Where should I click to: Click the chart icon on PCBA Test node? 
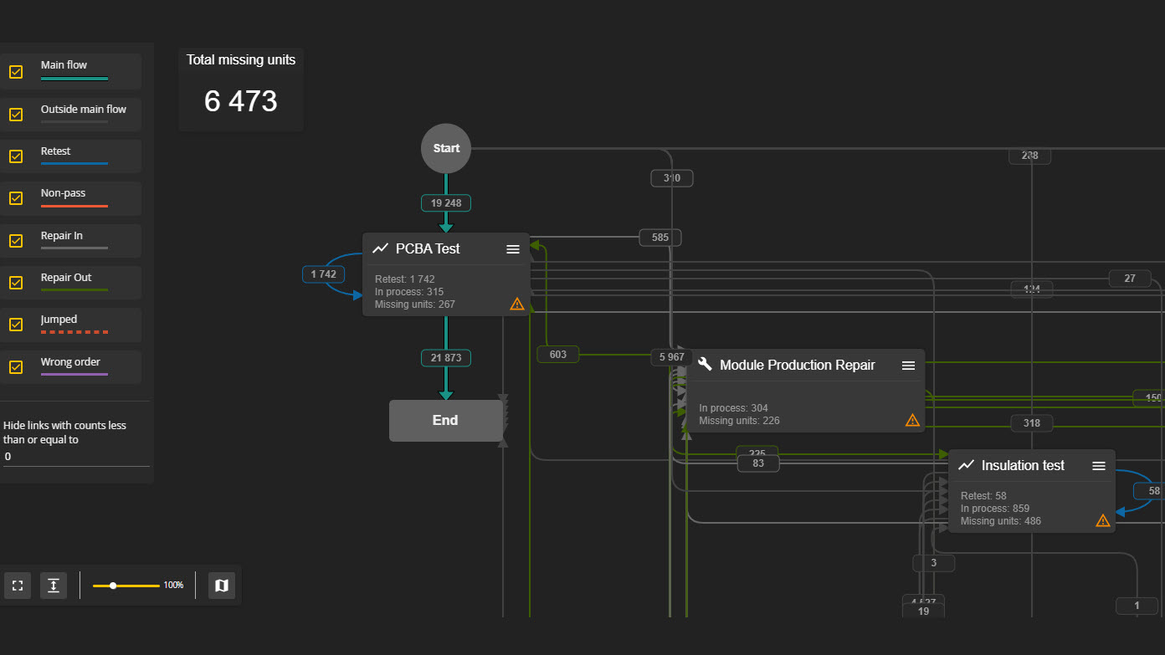tap(381, 248)
